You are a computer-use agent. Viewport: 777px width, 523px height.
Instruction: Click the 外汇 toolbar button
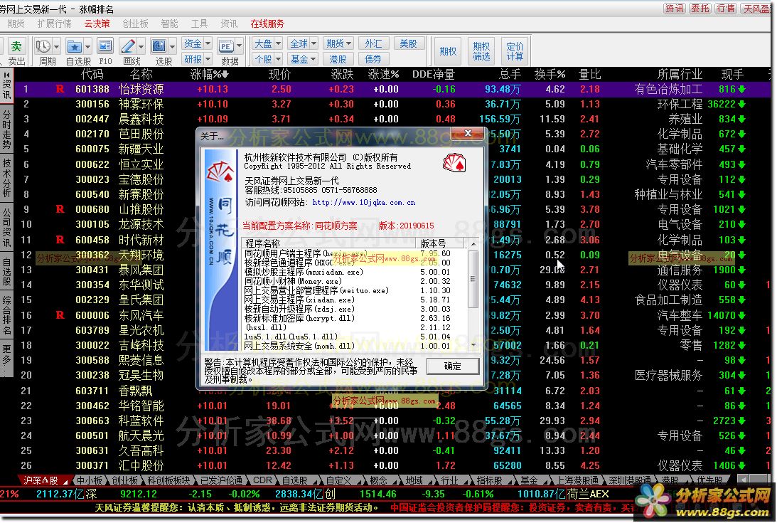(x=373, y=43)
